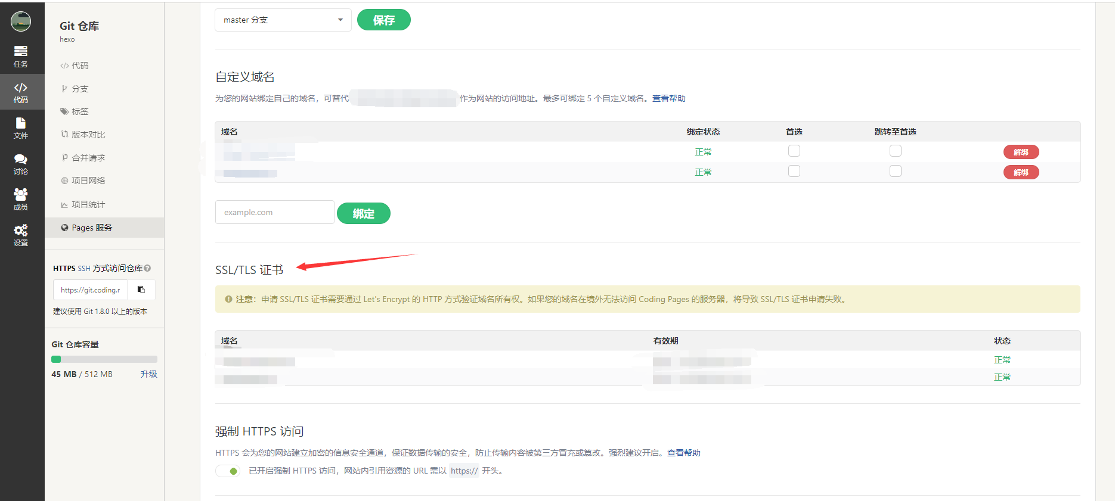Image resolution: width=1115 pixels, height=501 pixels.
Task: Check 跳转至首选 for the second domain row
Action: (x=896, y=172)
